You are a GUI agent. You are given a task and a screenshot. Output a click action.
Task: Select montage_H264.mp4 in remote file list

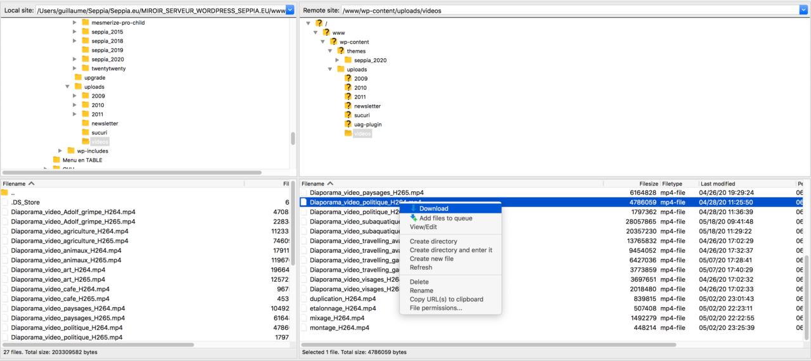(x=339, y=327)
